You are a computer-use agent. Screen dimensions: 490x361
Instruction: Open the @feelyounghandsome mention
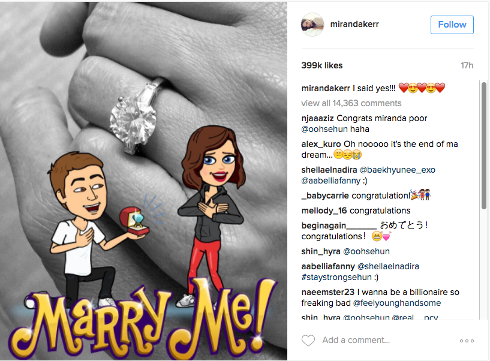tap(397, 303)
